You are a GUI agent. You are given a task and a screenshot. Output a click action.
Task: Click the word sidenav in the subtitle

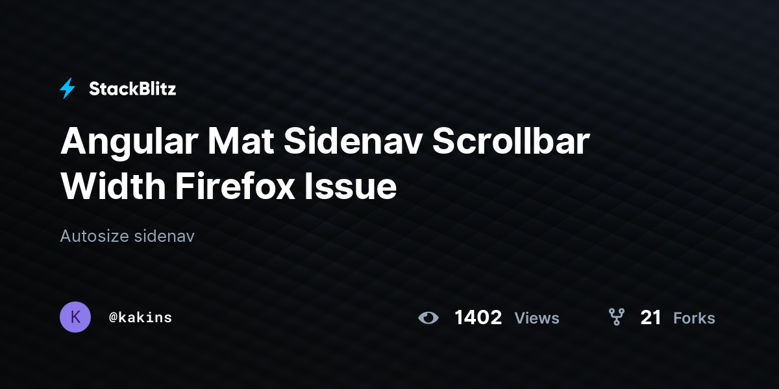(164, 236)
